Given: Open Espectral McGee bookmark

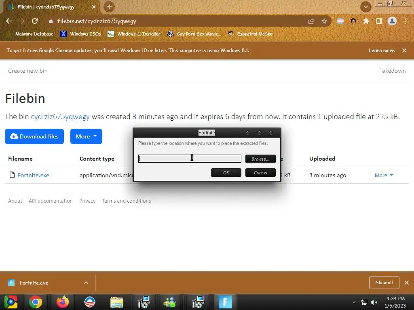Looking at the screenshot, I should click(250, 34).
